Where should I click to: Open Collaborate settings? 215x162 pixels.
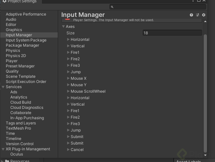pyautogui.click(x=21, y=113)
